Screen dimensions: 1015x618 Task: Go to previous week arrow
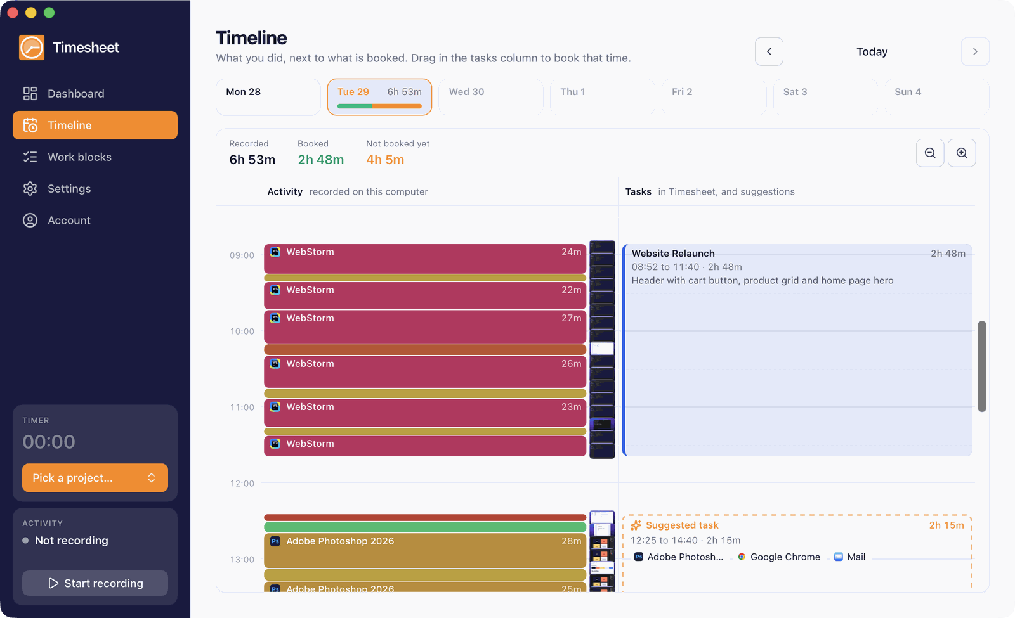coord(769,51)
